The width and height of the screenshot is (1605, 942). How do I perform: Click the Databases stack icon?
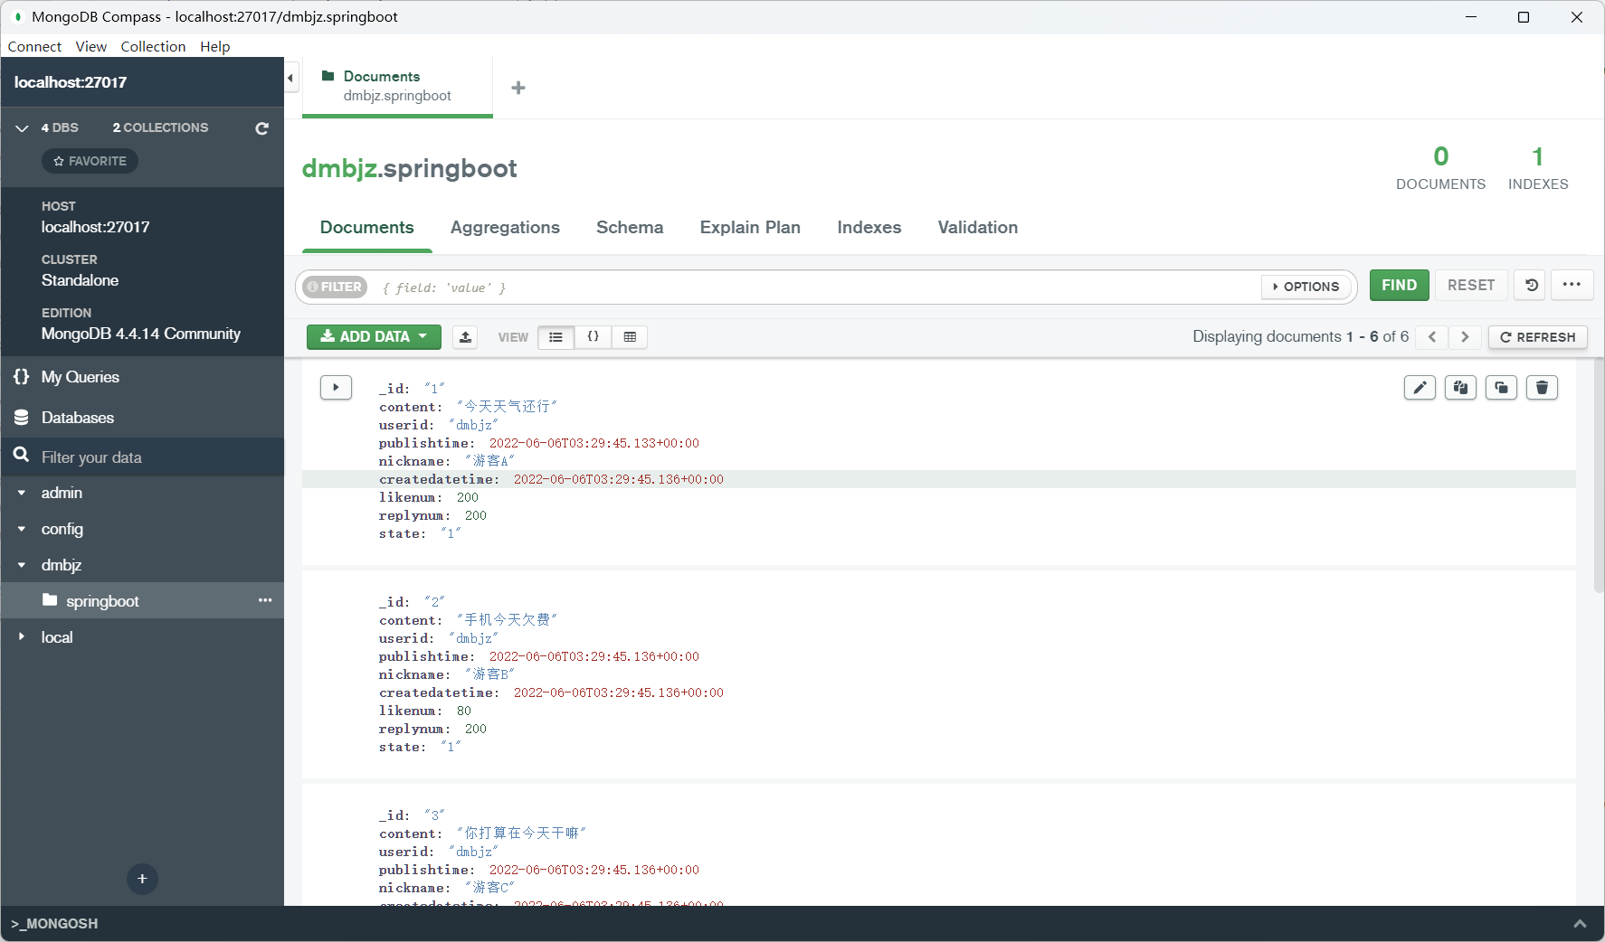coord(22,418)
